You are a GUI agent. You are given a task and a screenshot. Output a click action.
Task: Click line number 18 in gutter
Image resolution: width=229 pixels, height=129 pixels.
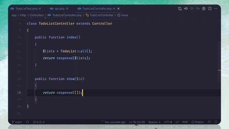pos(19,92)
